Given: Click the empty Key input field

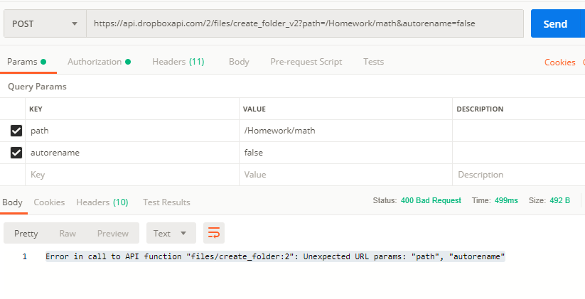Looking at the screenshot, I should [x=132, y=175].
